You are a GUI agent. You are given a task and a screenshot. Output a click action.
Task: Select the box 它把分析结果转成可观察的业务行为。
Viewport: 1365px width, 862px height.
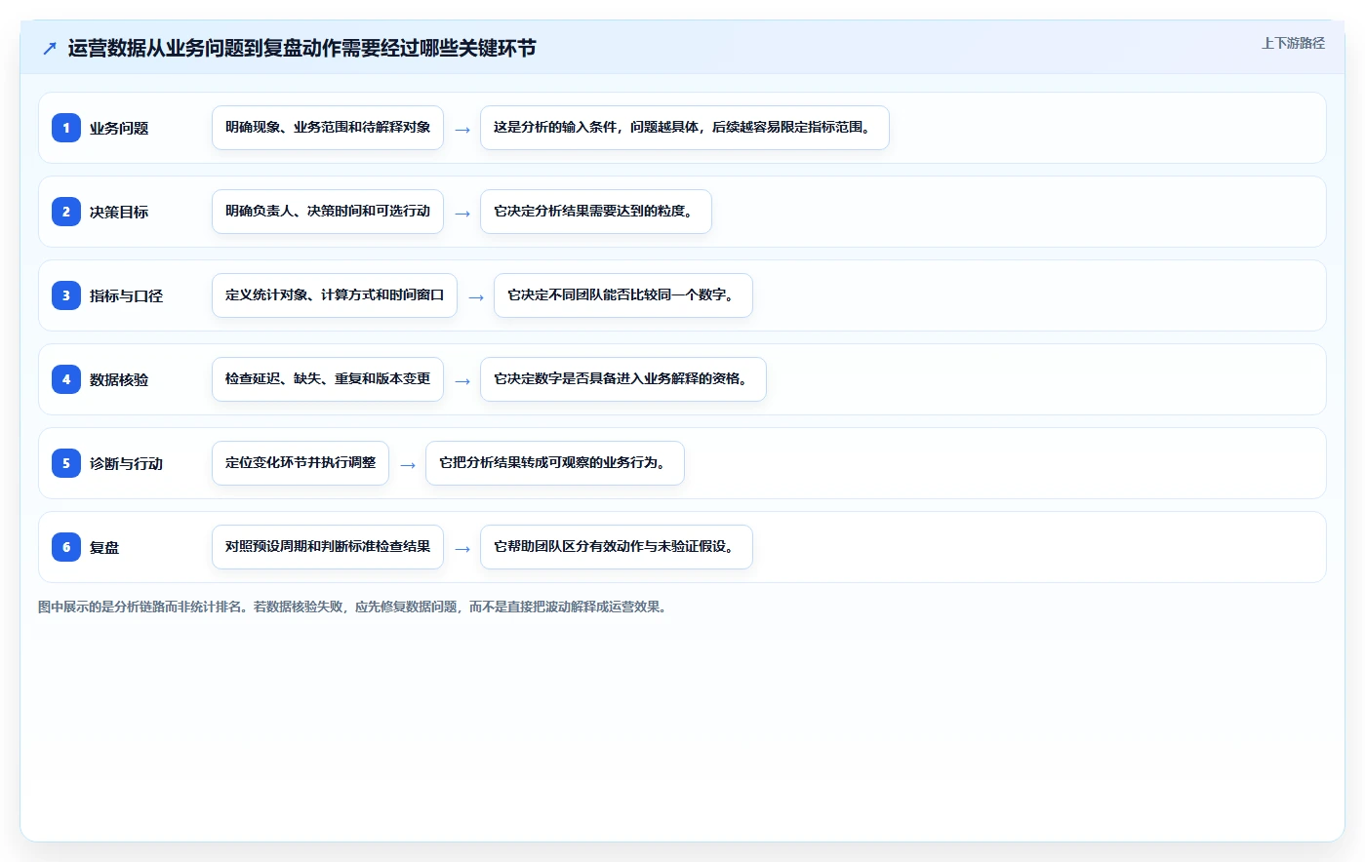(x=555, y=463)
